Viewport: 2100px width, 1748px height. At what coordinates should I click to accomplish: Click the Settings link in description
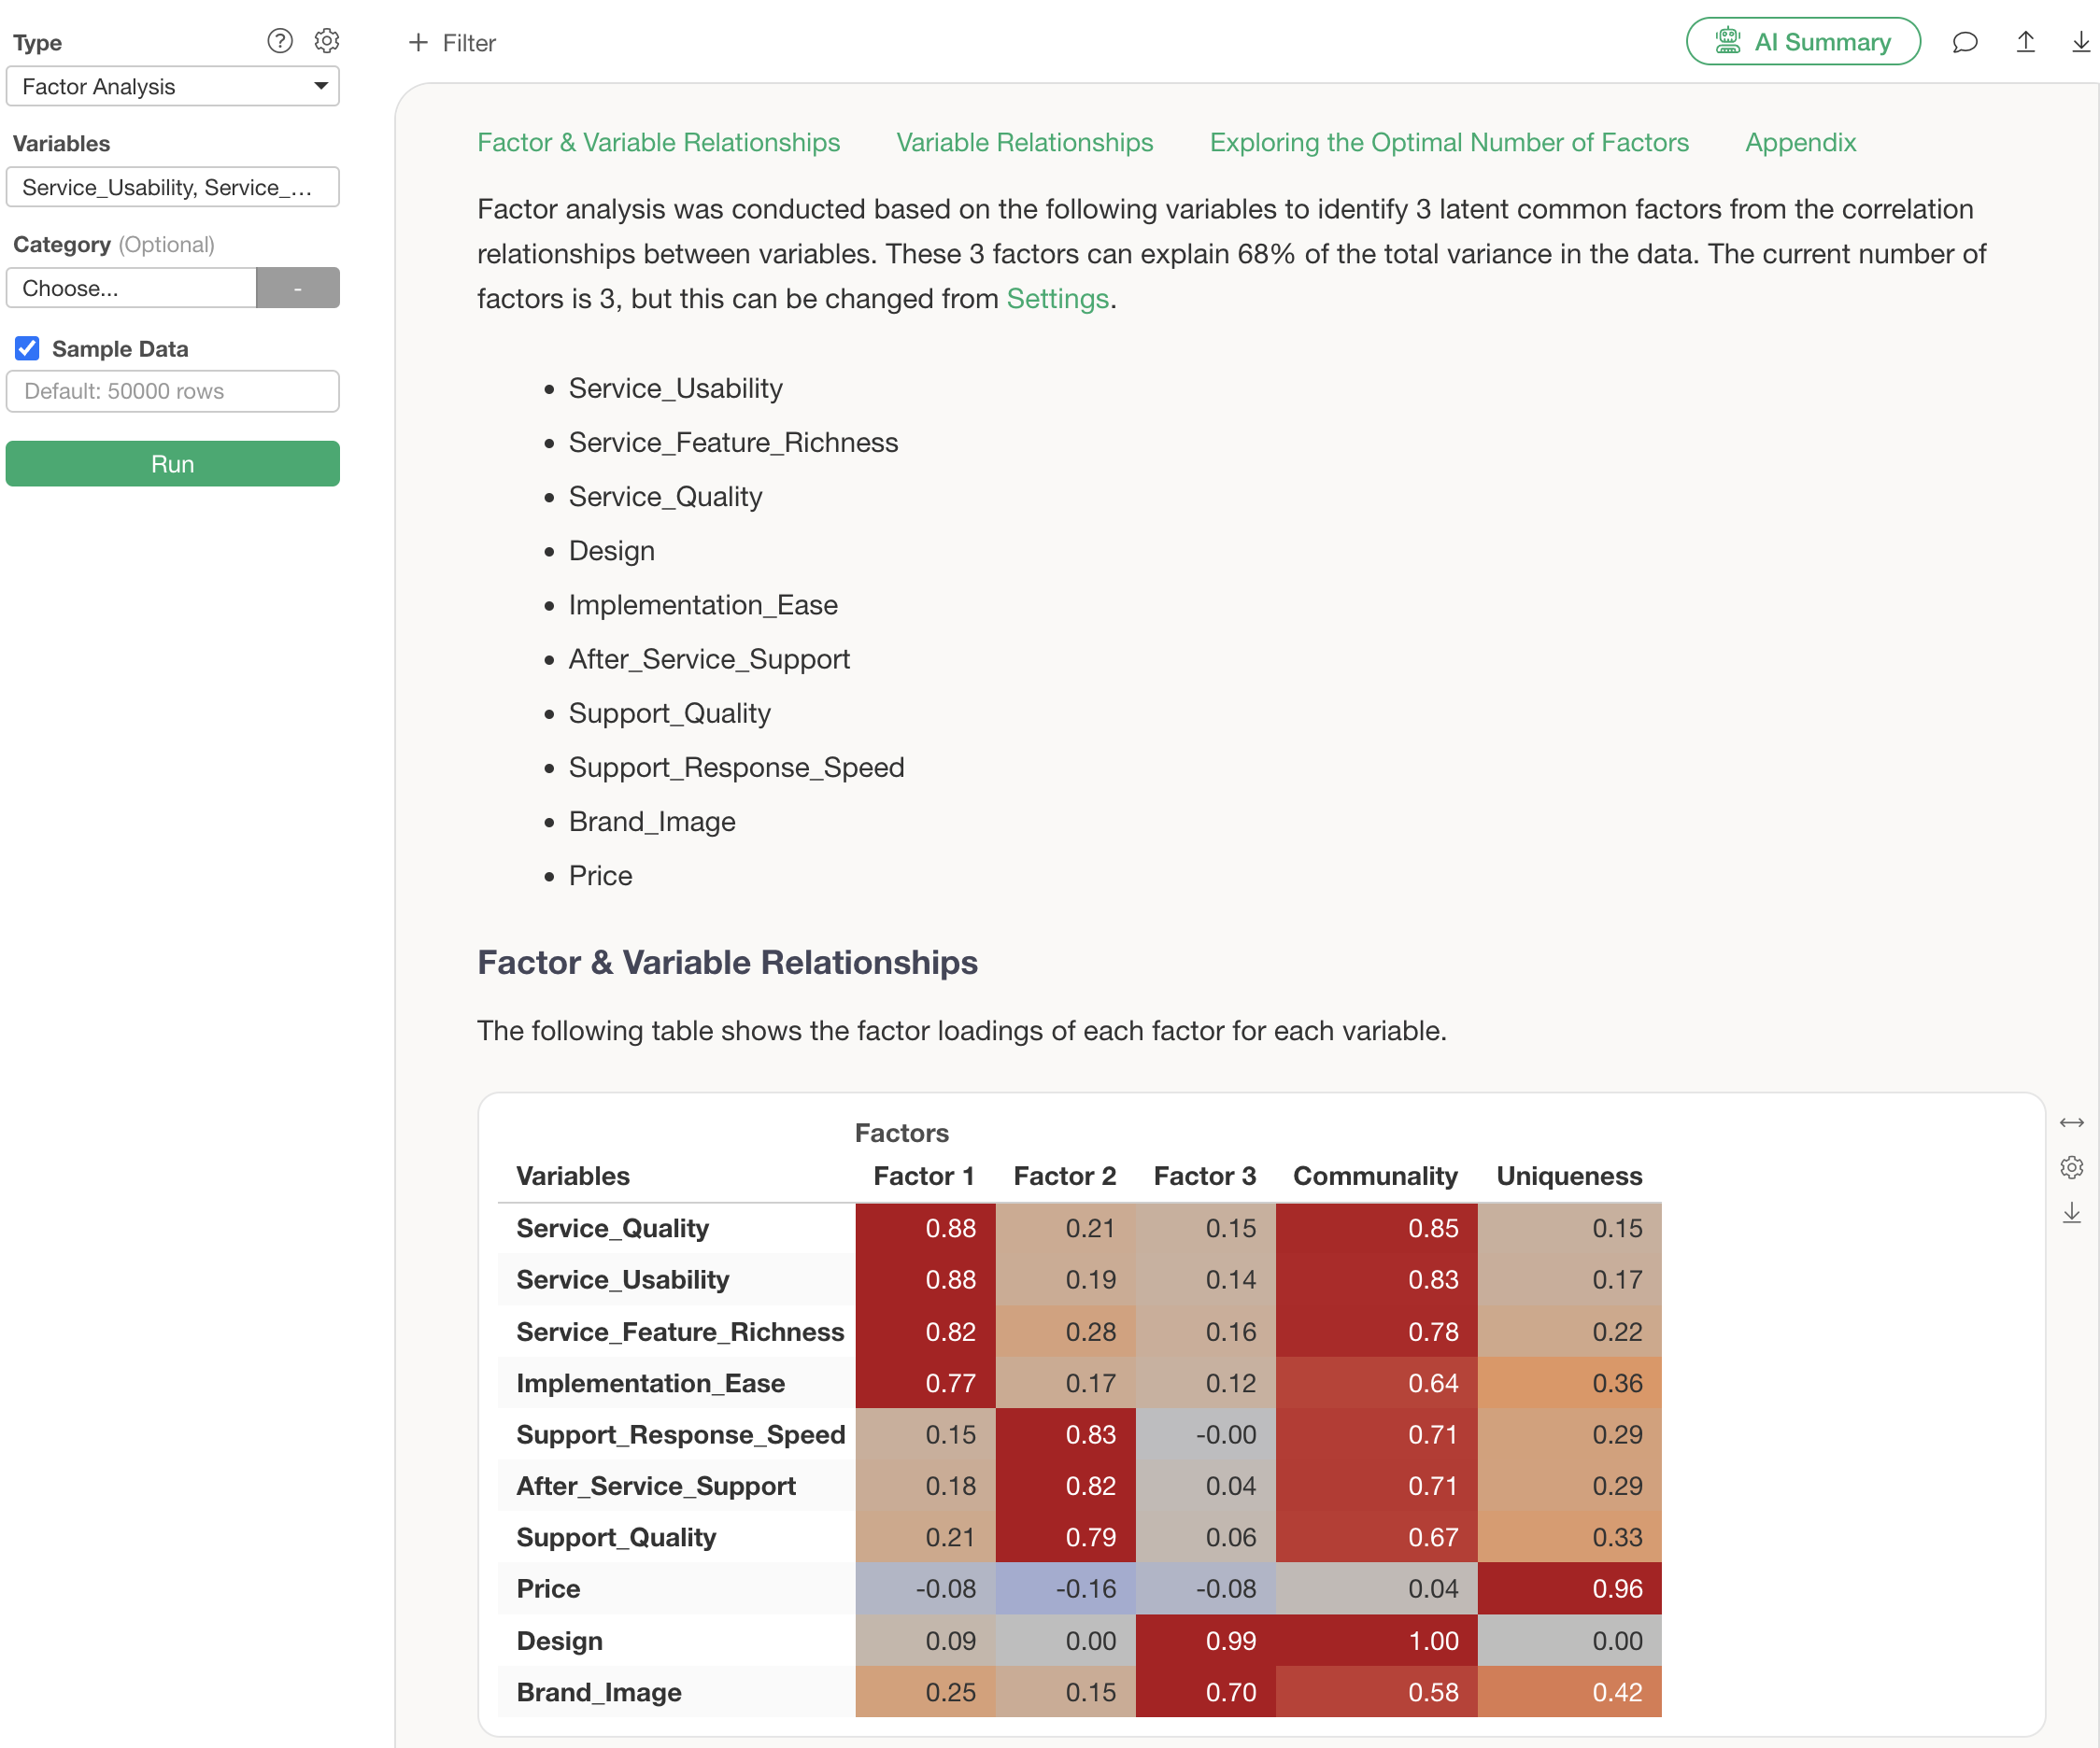click(x=1057, y=299)
